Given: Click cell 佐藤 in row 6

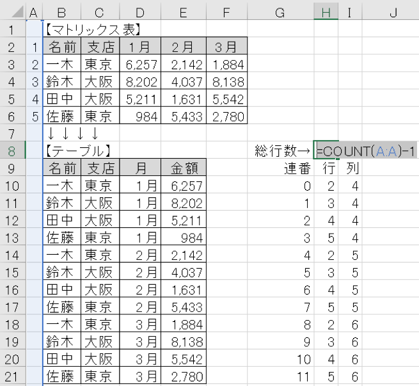Looking at the screenshot, I should tap(61, 116).
